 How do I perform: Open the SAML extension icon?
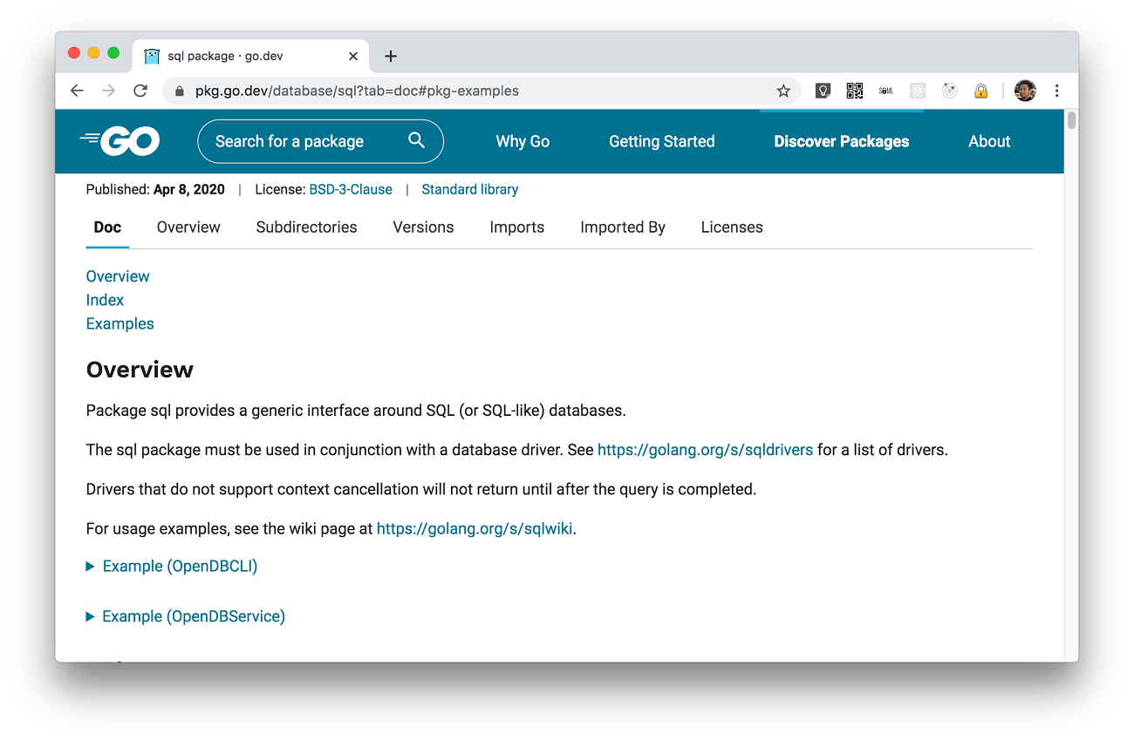[x=886, y=91]
